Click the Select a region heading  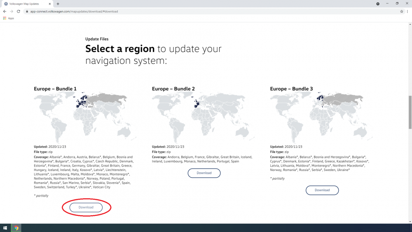click(x=153, y=54)
